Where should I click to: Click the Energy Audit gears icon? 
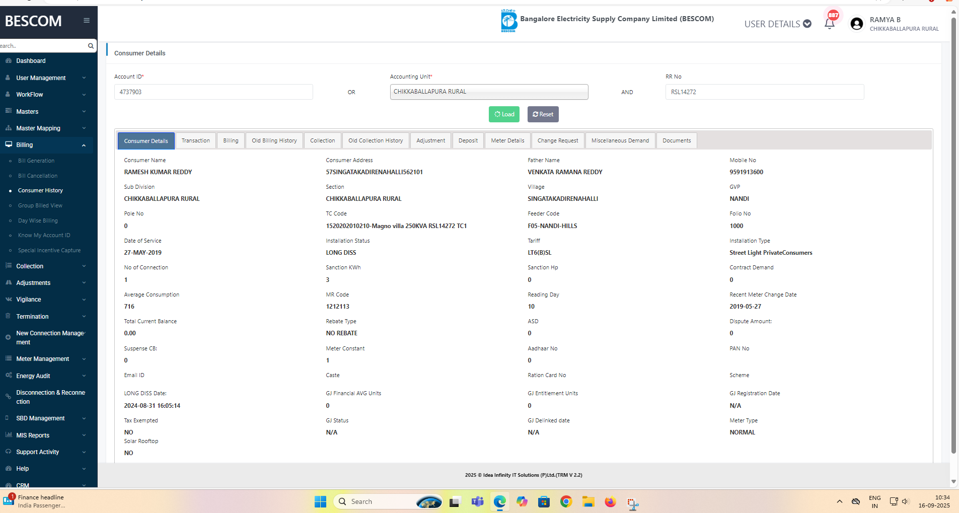(9, 376)
